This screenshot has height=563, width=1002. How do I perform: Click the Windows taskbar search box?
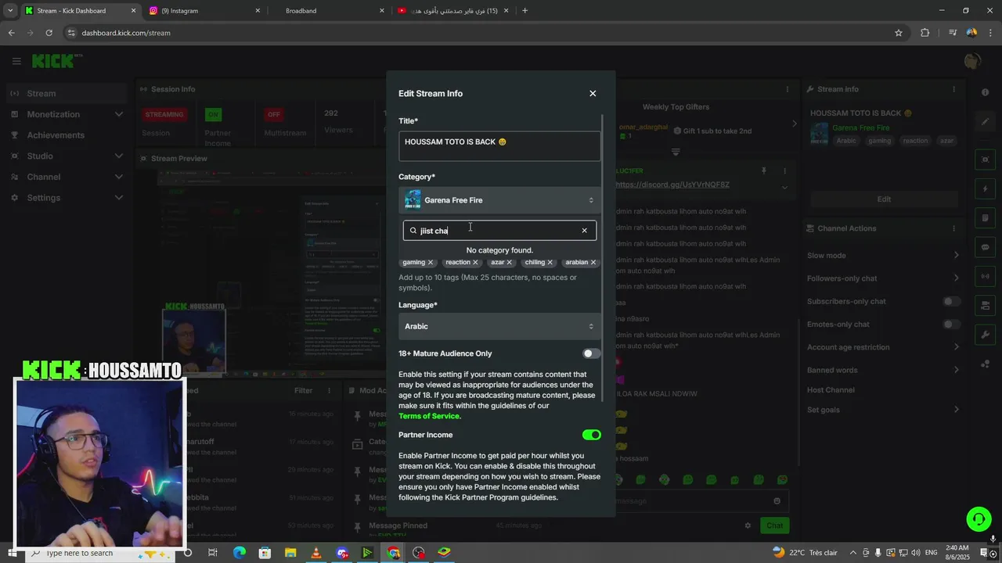coord(102,553)
